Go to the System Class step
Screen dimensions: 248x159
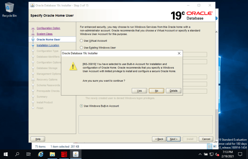[44, 34]
